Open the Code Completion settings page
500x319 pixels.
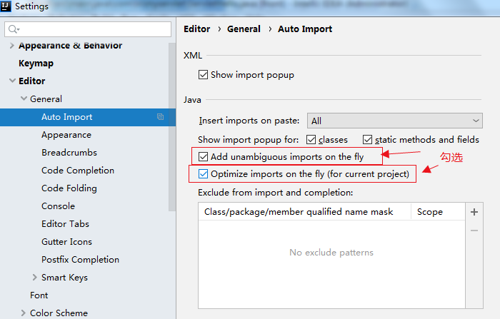coord(78,171)
